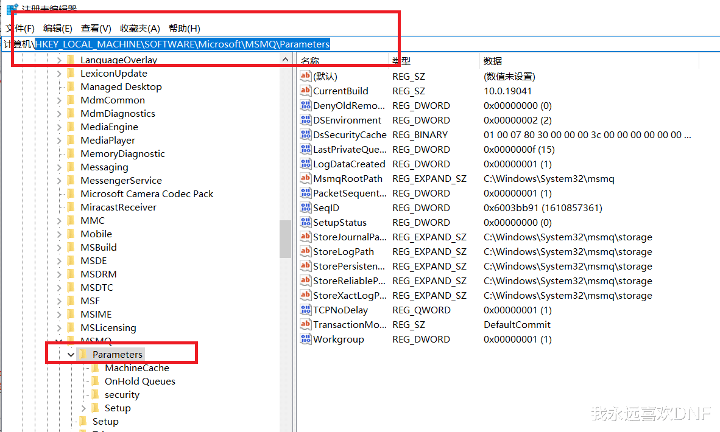720x432 pixels.
Task: Expand the MMC key
Action: [x=58, y=221]
